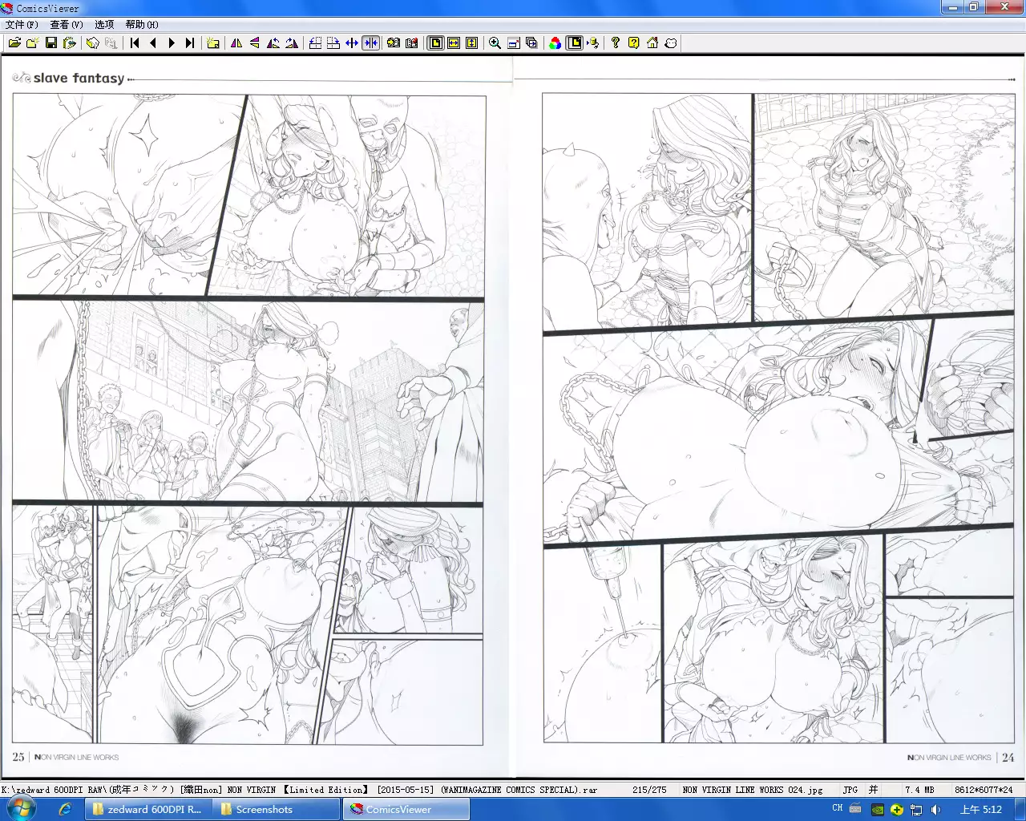Toggle the fit-to-height view mode button
1026x821 pixels.
(472, 43)
